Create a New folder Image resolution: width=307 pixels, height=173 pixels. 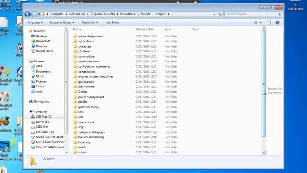tap(112, 23)
